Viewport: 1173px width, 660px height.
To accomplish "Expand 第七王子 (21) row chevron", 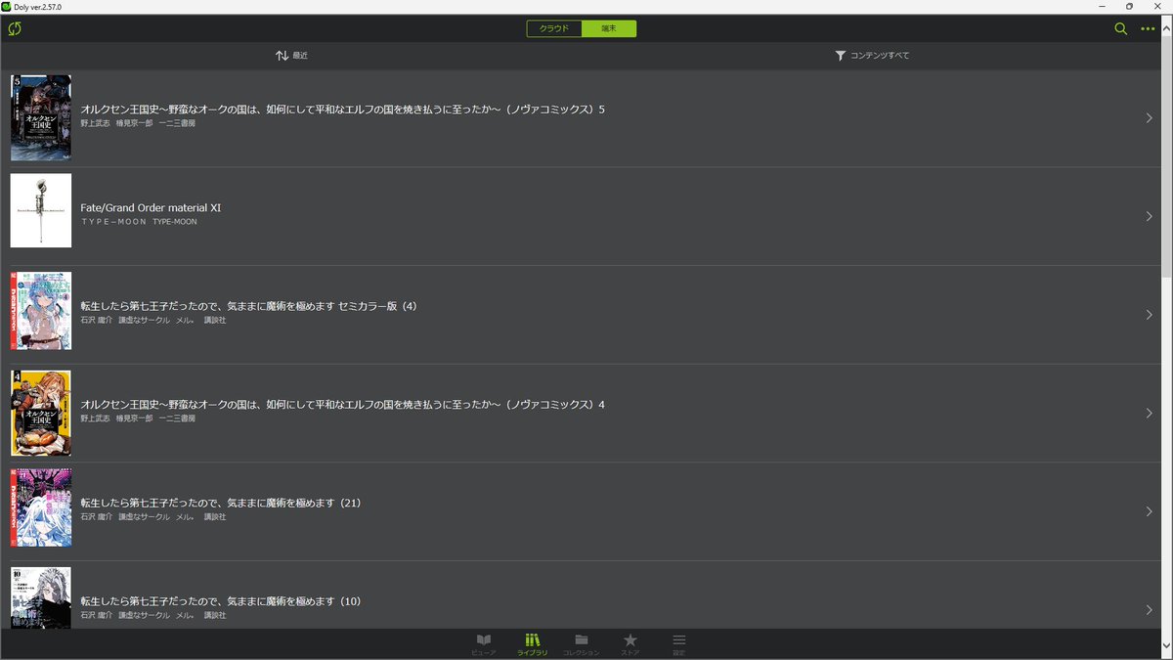I will pos(1150,511).
